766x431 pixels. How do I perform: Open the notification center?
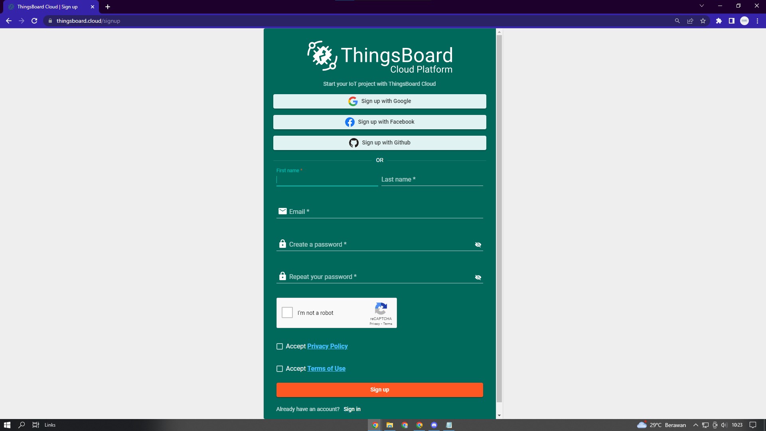753,425
